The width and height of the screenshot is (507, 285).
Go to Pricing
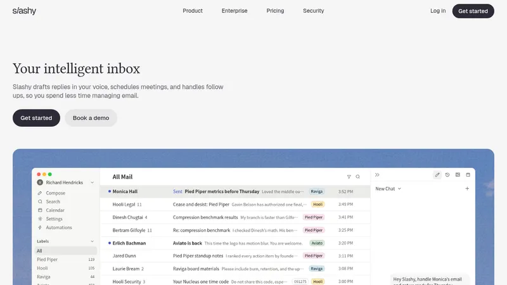pos(275,11)
